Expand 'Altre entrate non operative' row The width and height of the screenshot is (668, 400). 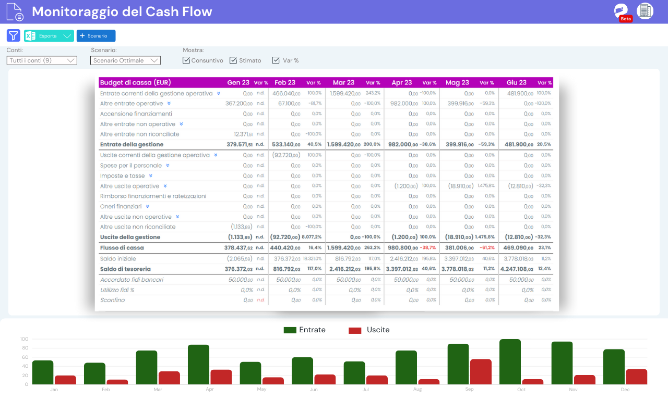point(181,124)
